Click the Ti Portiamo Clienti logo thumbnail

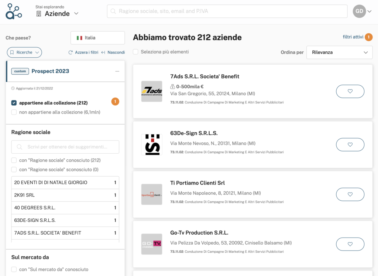[x=152, y=194]
